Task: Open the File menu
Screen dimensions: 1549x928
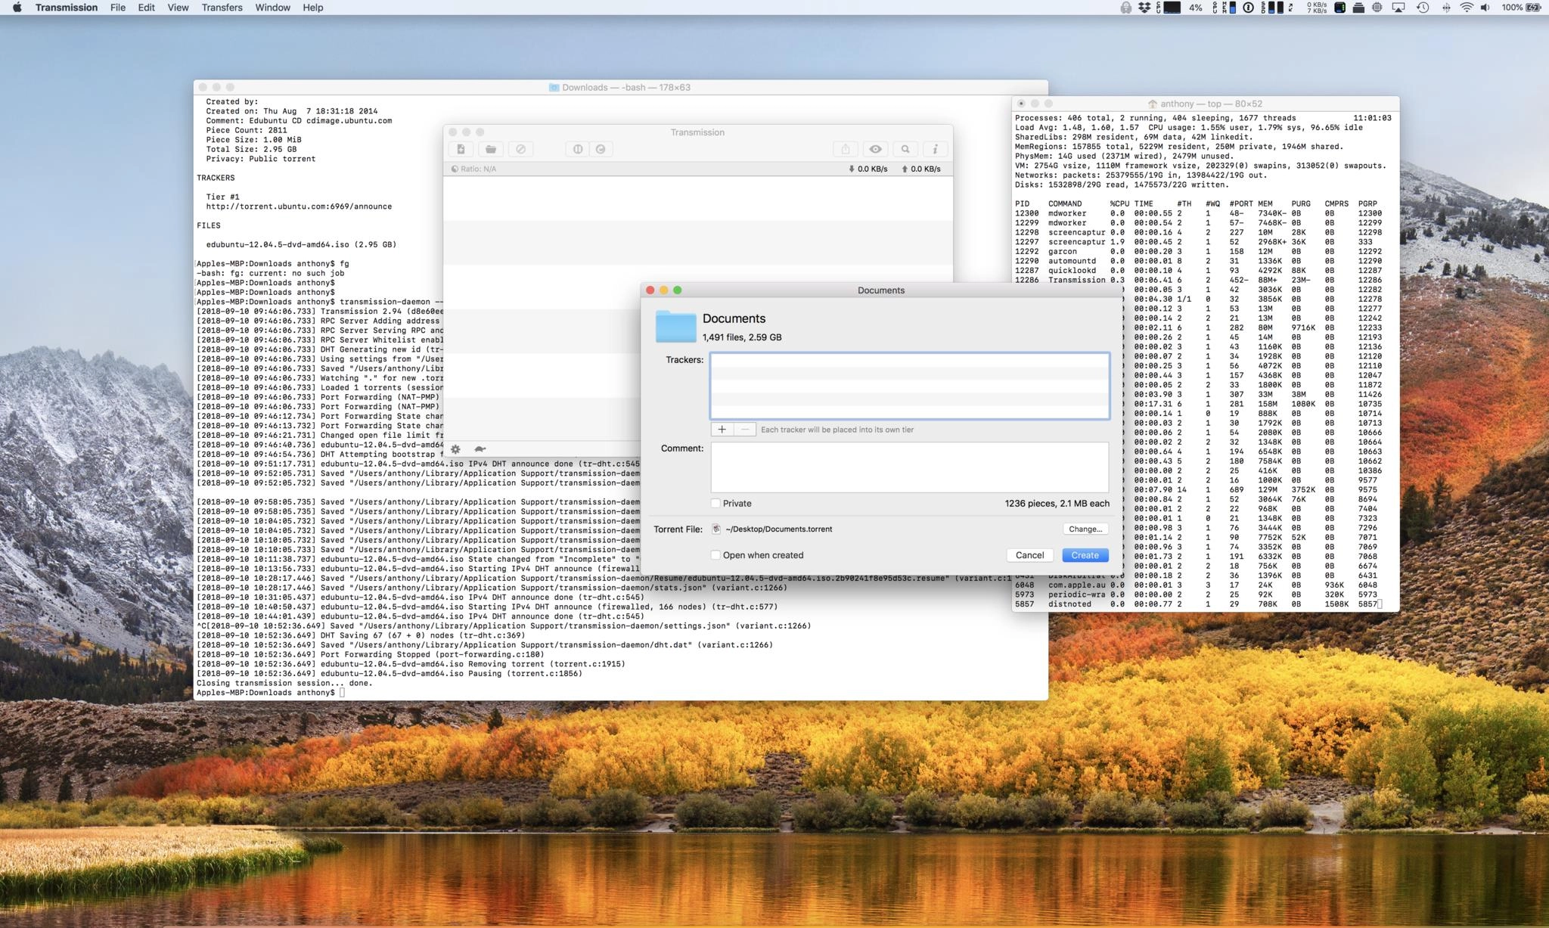Action: pyautogui.click(x=118, y=8)
